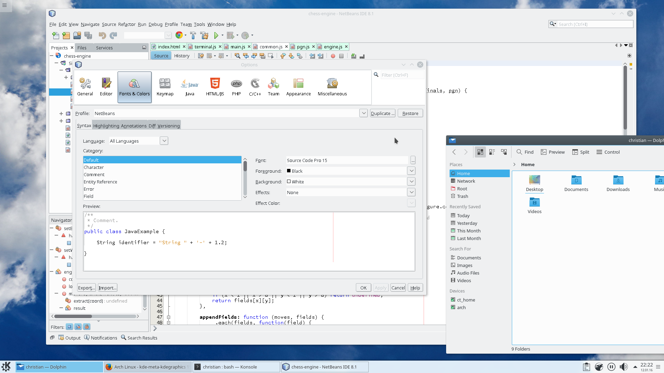This screenshot has height=373, width=664.
Task: Select the main.js editor tab
Action: pyautogui.click(x=238, y=47)
